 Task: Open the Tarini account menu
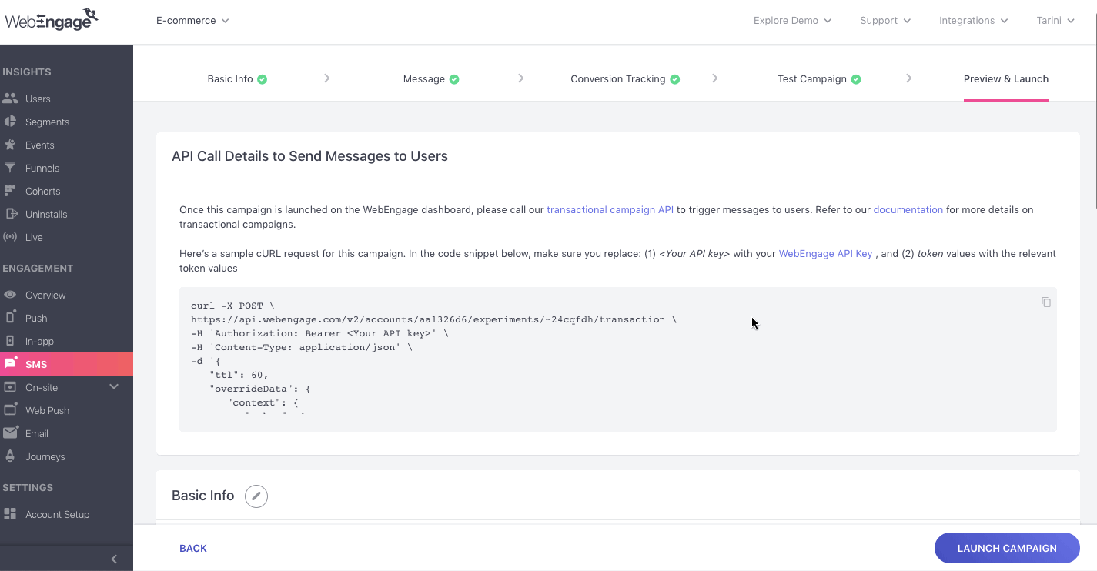1055,21
